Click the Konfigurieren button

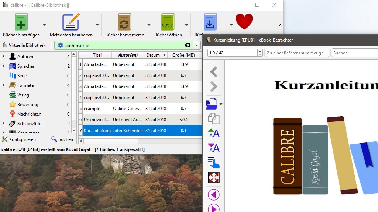[x=19, y=139]
